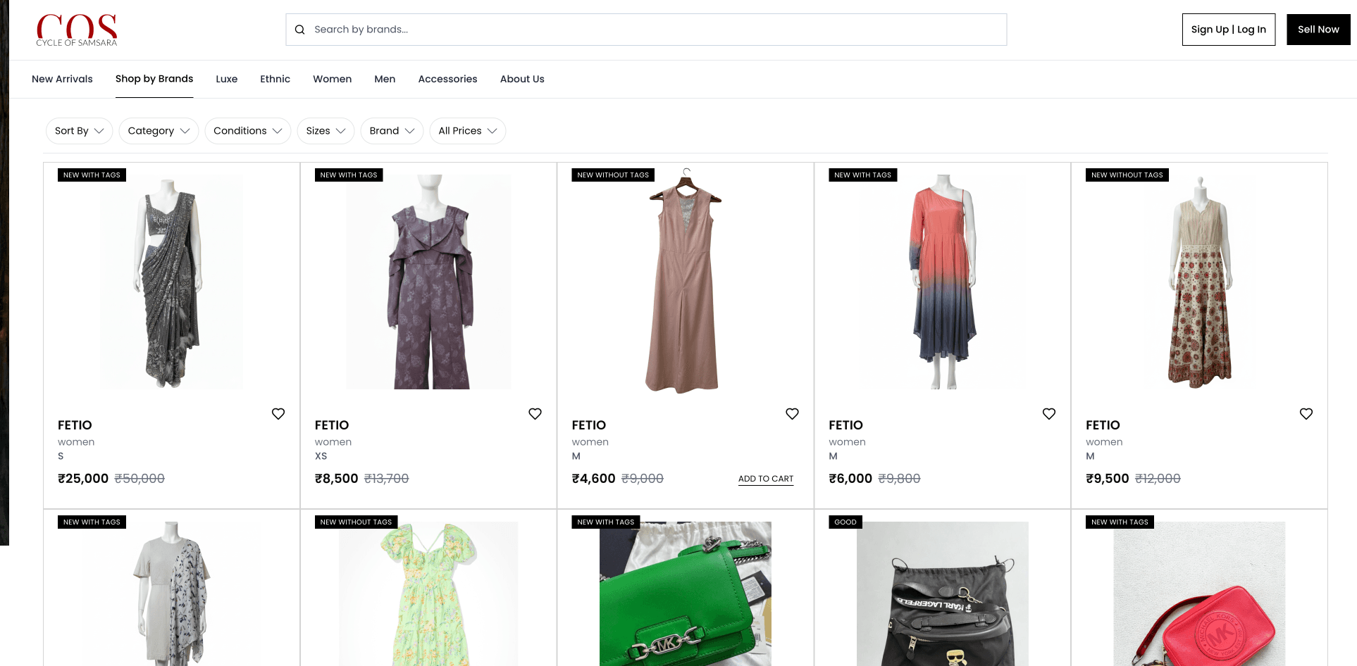Screen dimensions: 1357x666
Task: Click FETIO title of the ₹25,000 item
Action: coord(75,425)
